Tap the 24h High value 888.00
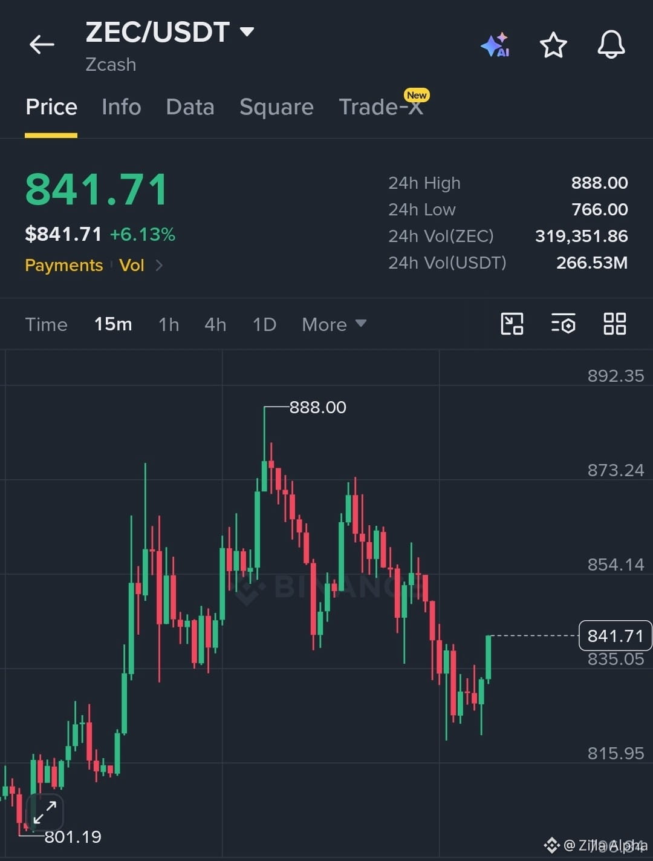653x861 pixels. point(599,183)
